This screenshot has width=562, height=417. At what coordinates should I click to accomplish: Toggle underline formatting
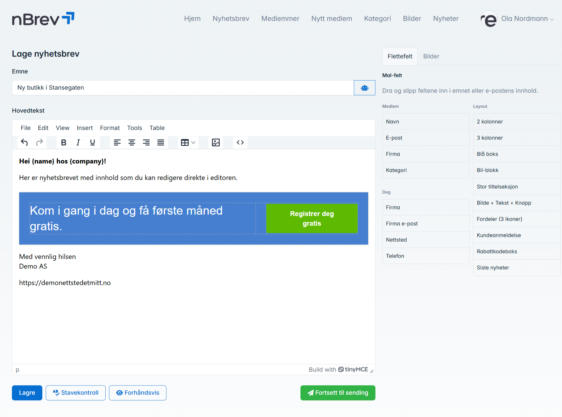click(x=92, y=142)
